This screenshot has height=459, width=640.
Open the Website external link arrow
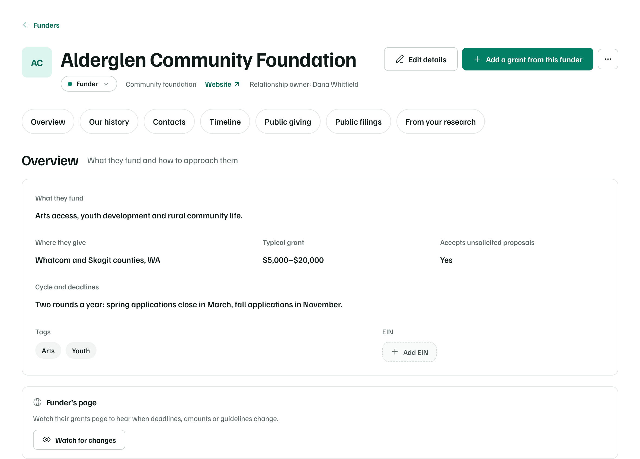[x=237, y=84]
